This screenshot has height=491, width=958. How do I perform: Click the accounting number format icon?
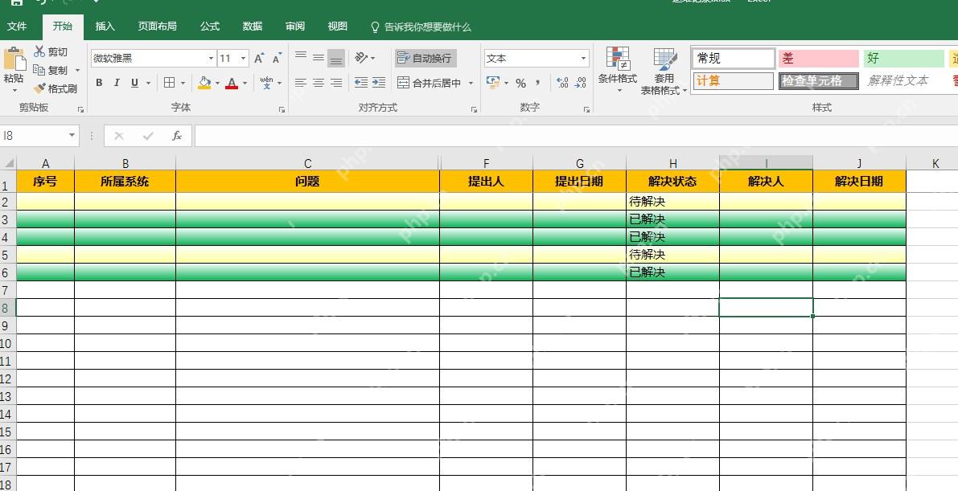pyautogui.click(x=493, y=82)
